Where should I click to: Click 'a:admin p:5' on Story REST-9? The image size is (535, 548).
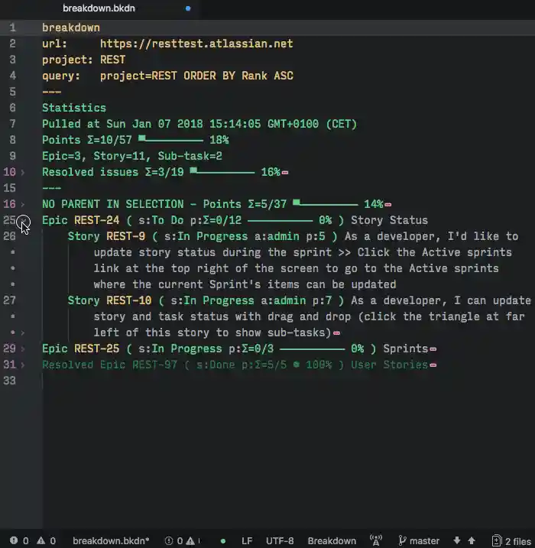[290, 236]
